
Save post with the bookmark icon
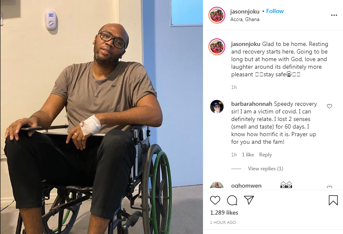[333, 200]
